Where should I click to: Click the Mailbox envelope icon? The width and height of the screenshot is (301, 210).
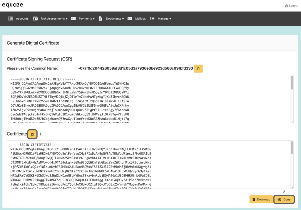coord(130,19)
